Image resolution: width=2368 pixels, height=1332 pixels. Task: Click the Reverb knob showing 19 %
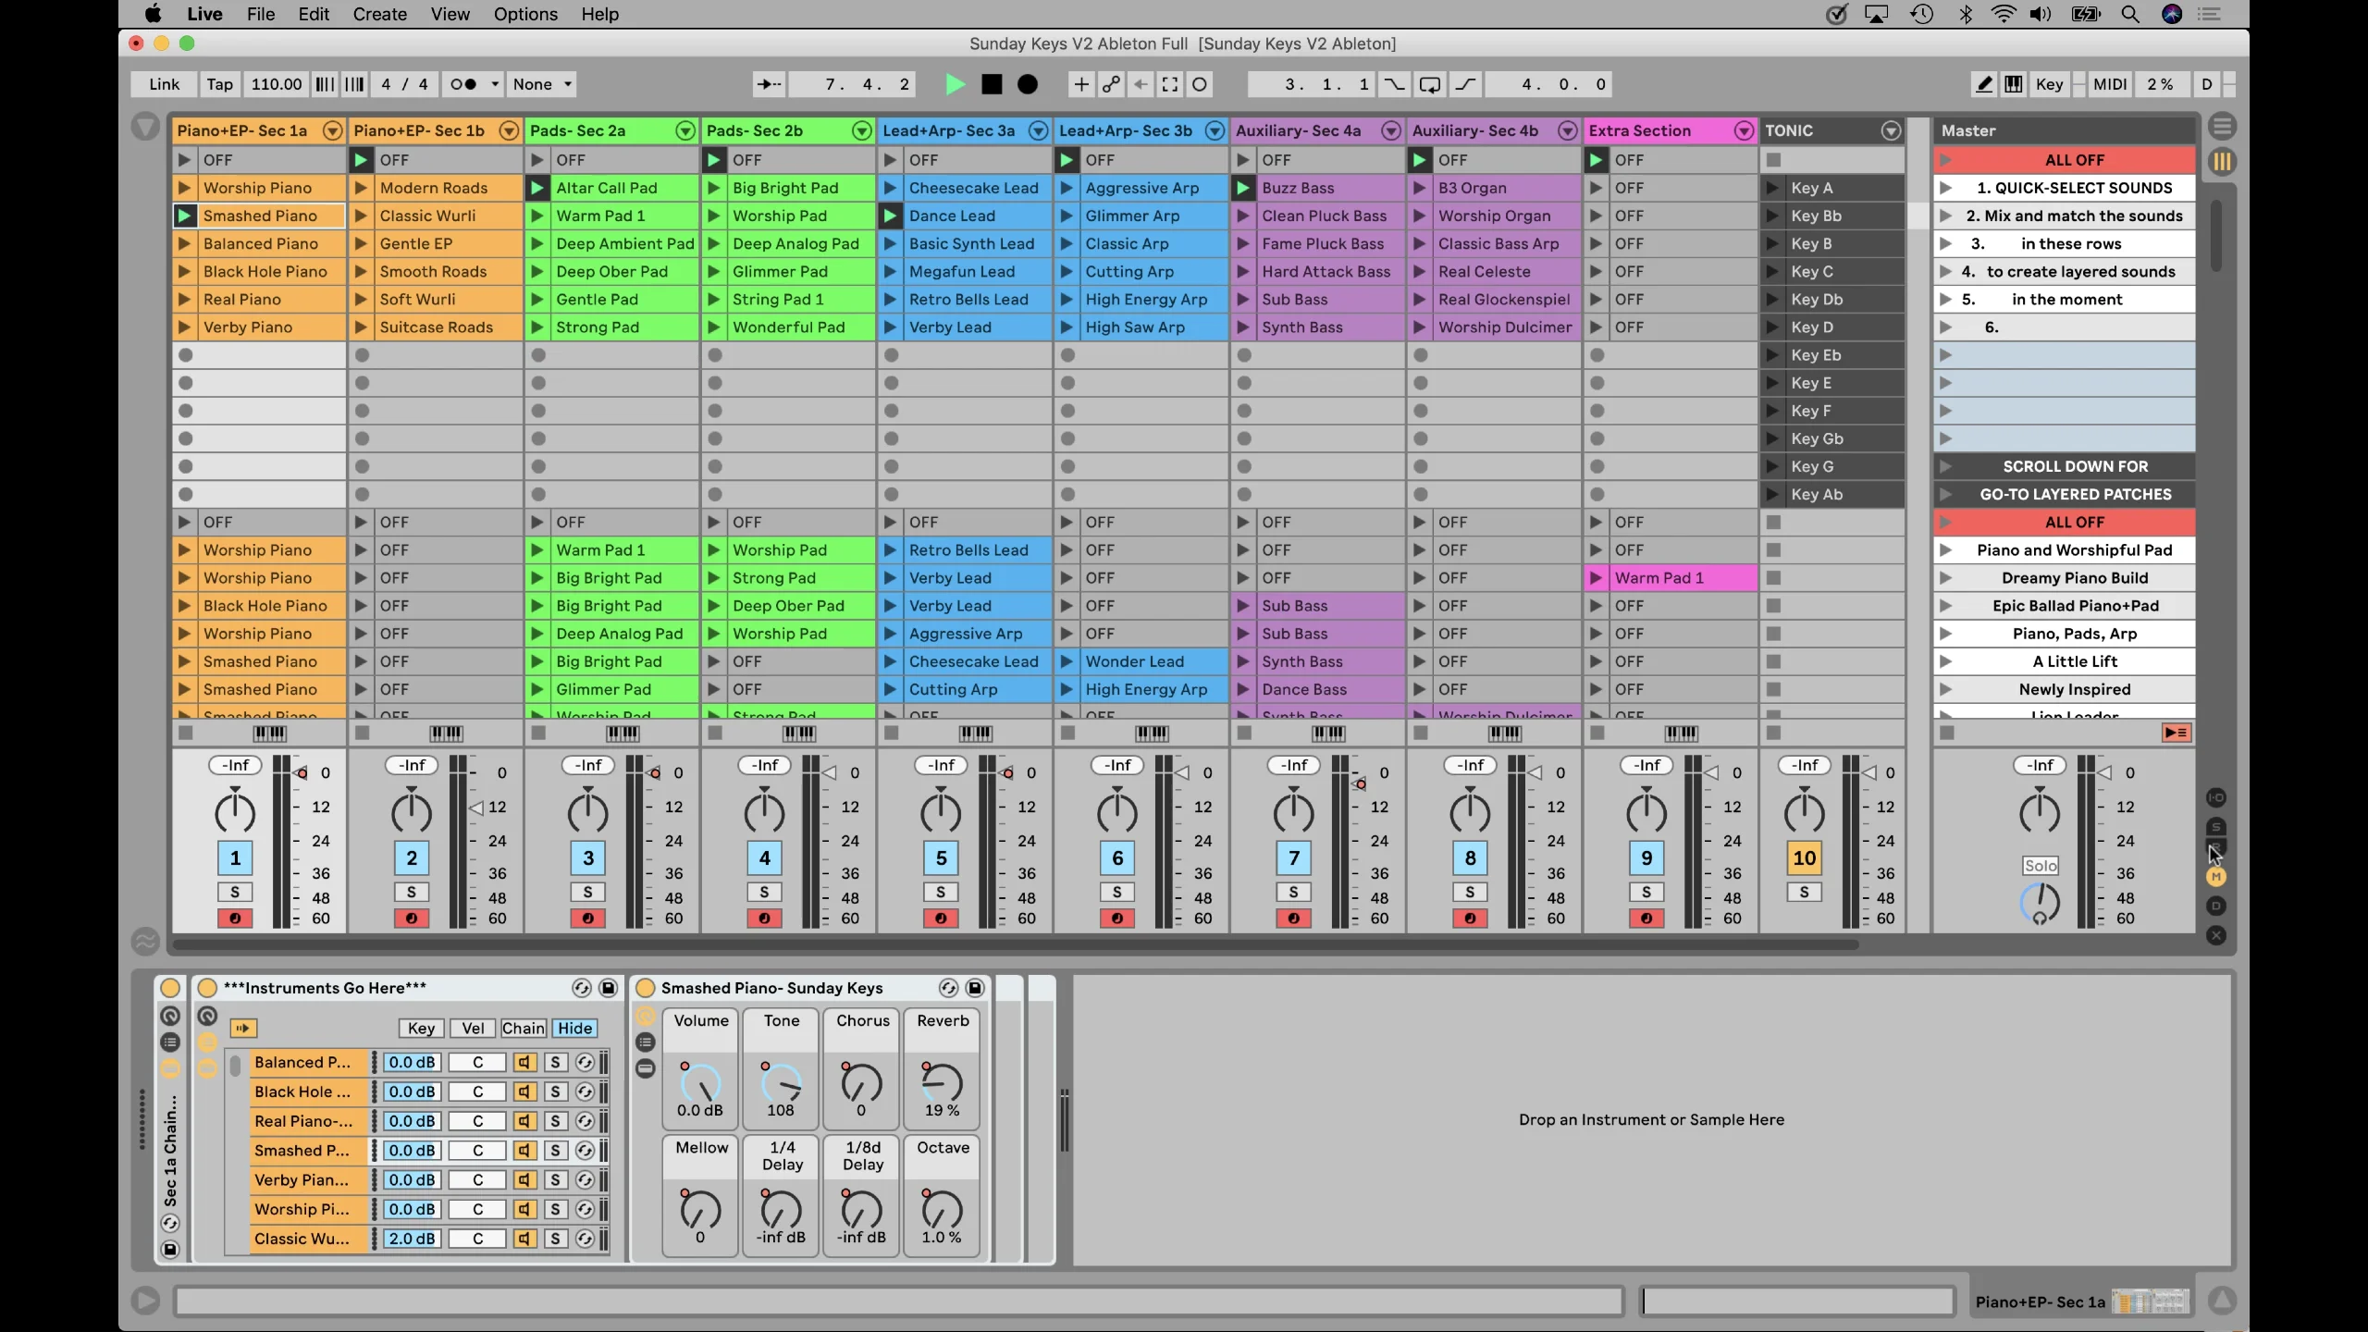click(943, 1082)
